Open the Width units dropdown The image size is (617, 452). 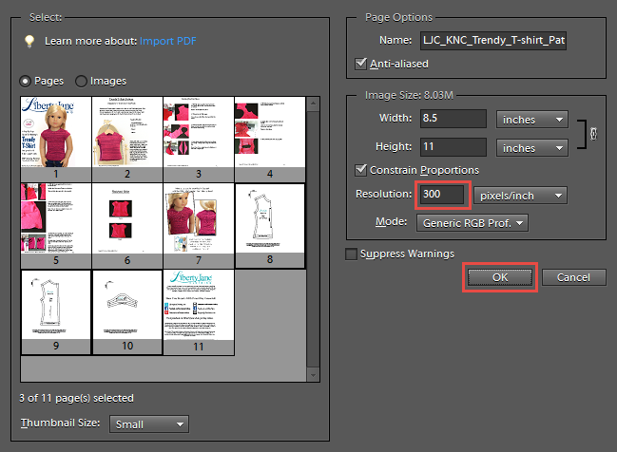pos(531,120)
